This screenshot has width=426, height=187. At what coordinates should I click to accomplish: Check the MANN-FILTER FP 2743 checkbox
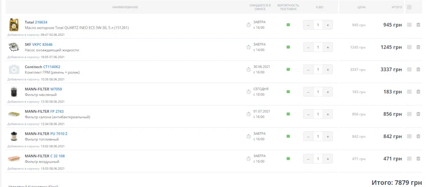click(409, 114)
